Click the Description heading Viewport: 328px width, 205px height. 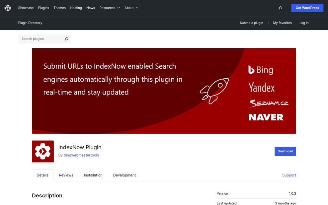click(47, 196)
